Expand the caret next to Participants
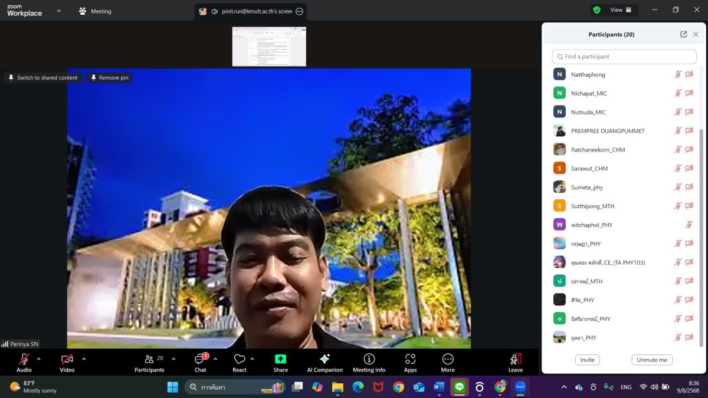 pos(173,358)
